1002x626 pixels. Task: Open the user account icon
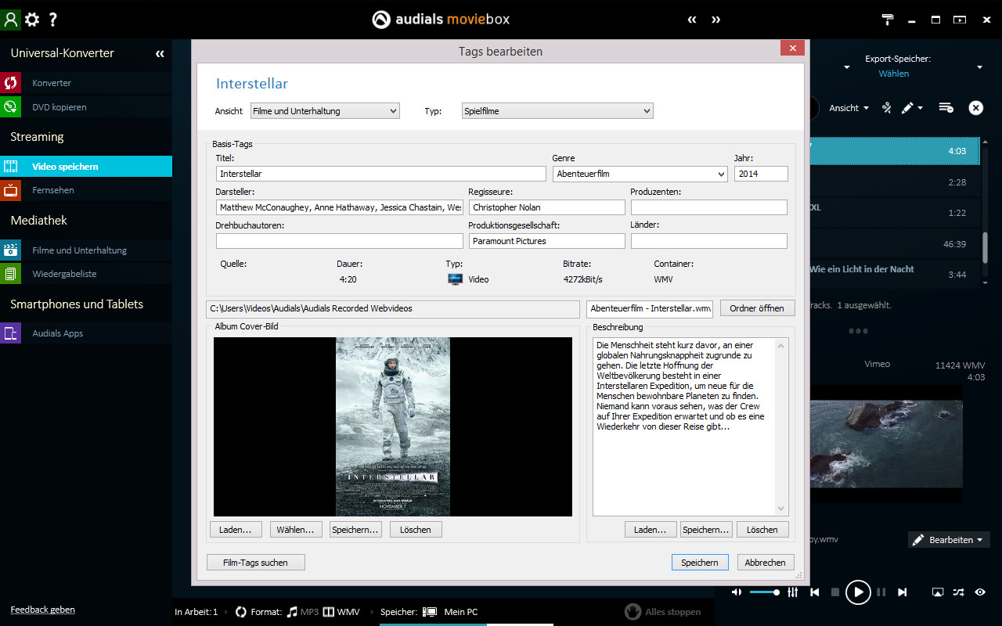10,20
